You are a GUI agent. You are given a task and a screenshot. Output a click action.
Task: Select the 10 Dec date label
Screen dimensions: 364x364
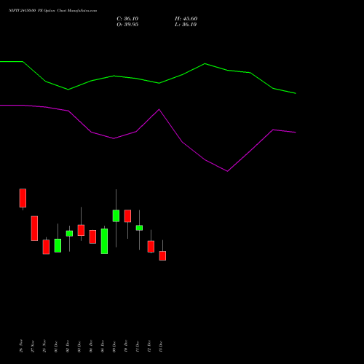(x=126, y=347)
